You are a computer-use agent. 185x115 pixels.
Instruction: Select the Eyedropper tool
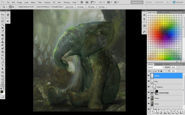[2, 31]
